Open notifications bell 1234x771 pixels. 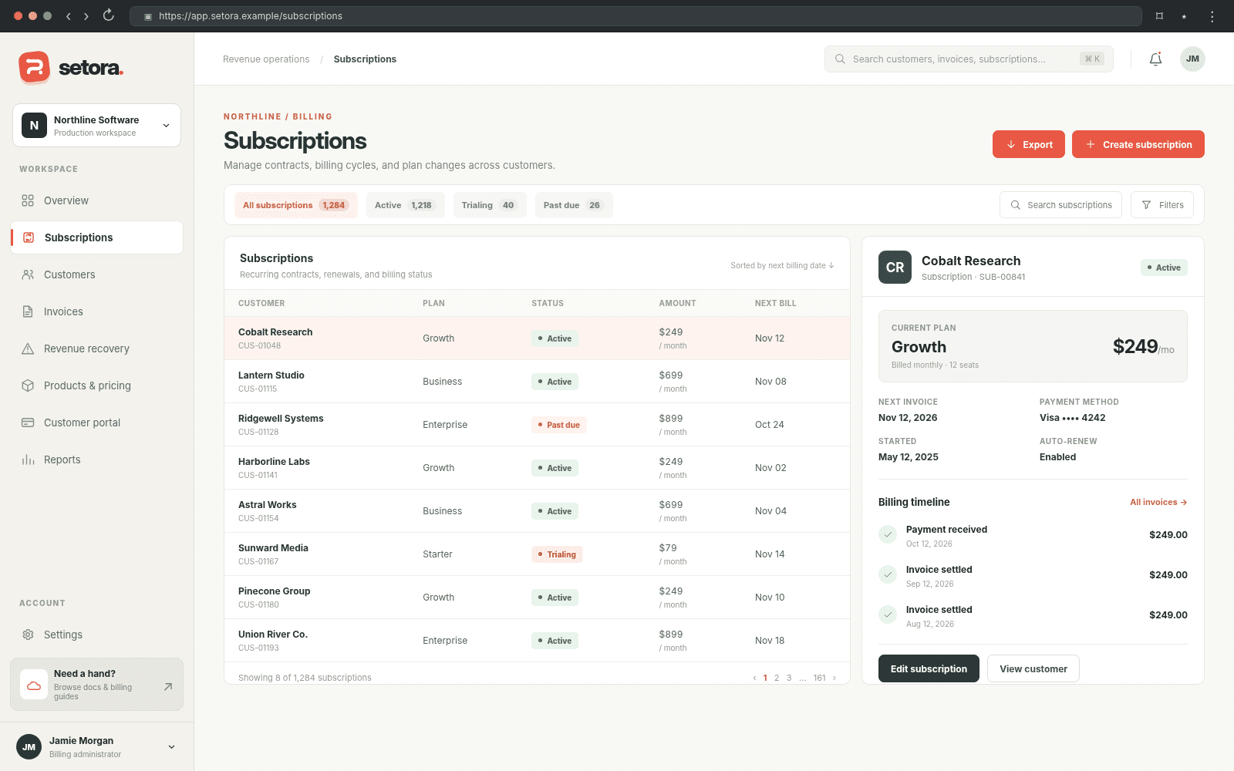point(1155,59)
